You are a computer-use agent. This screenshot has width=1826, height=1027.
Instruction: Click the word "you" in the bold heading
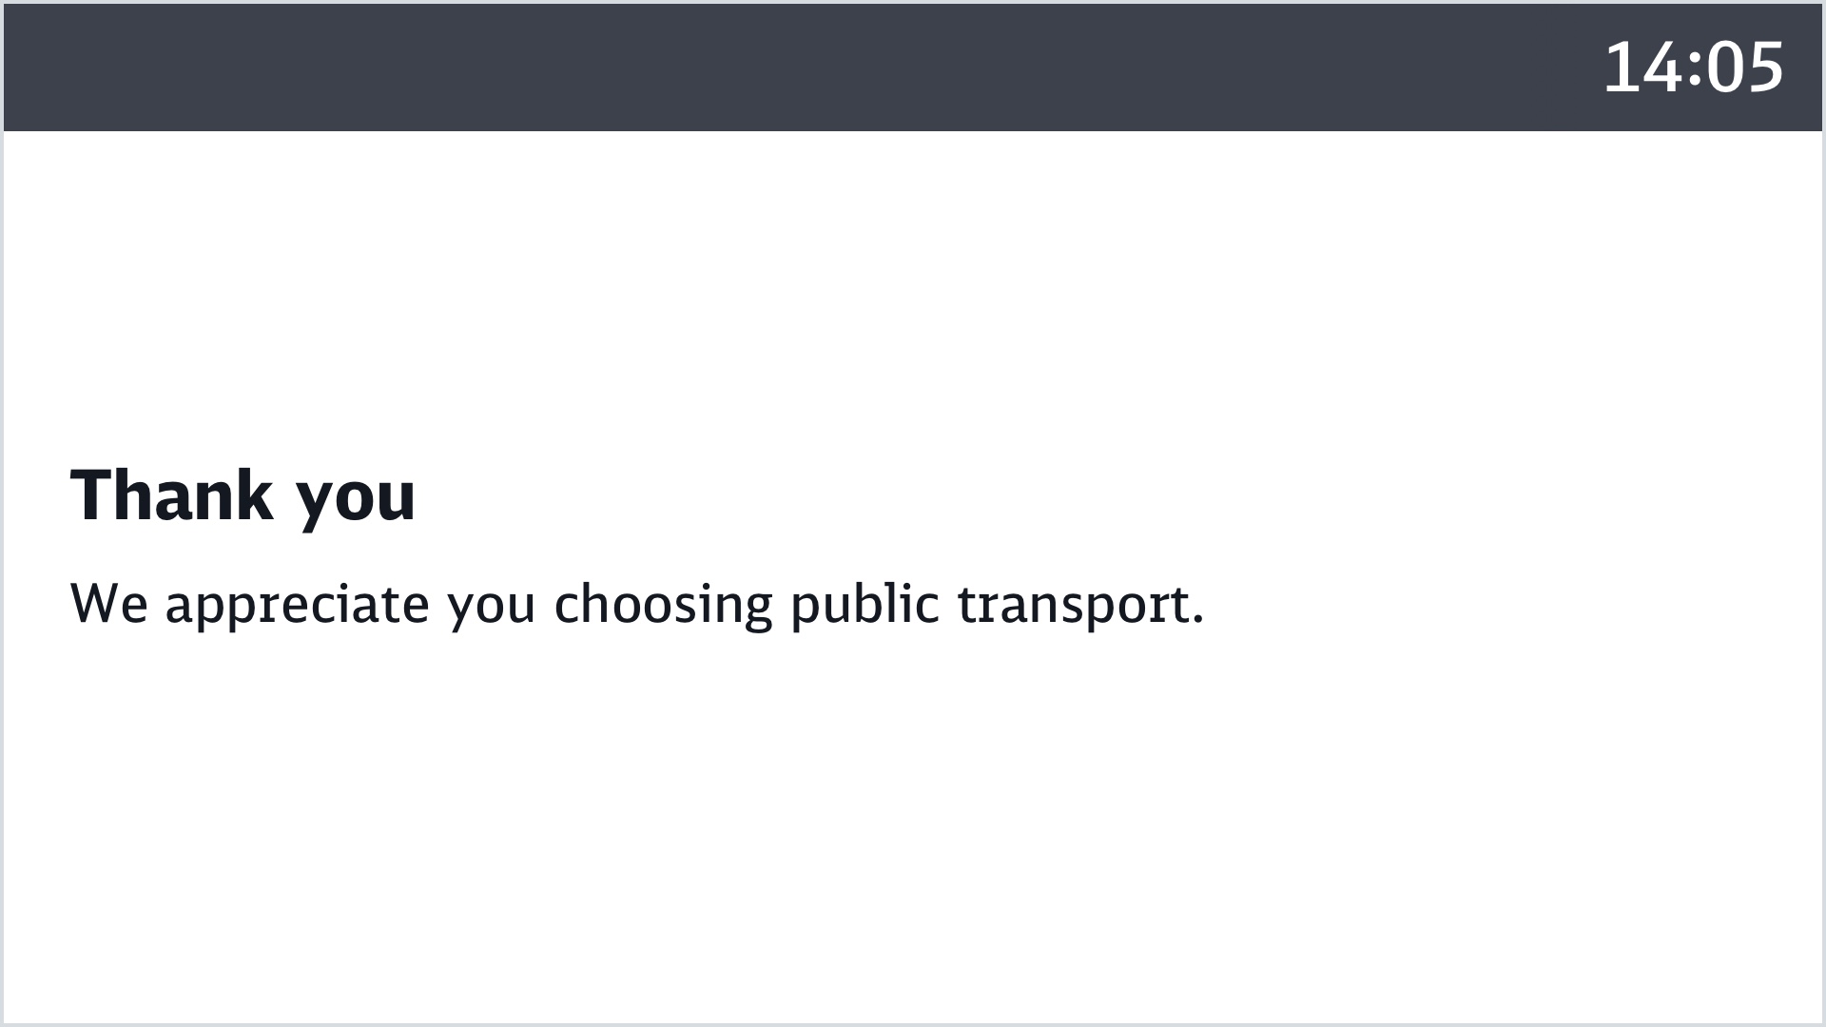pyautogui.click(x=356, y=499)
